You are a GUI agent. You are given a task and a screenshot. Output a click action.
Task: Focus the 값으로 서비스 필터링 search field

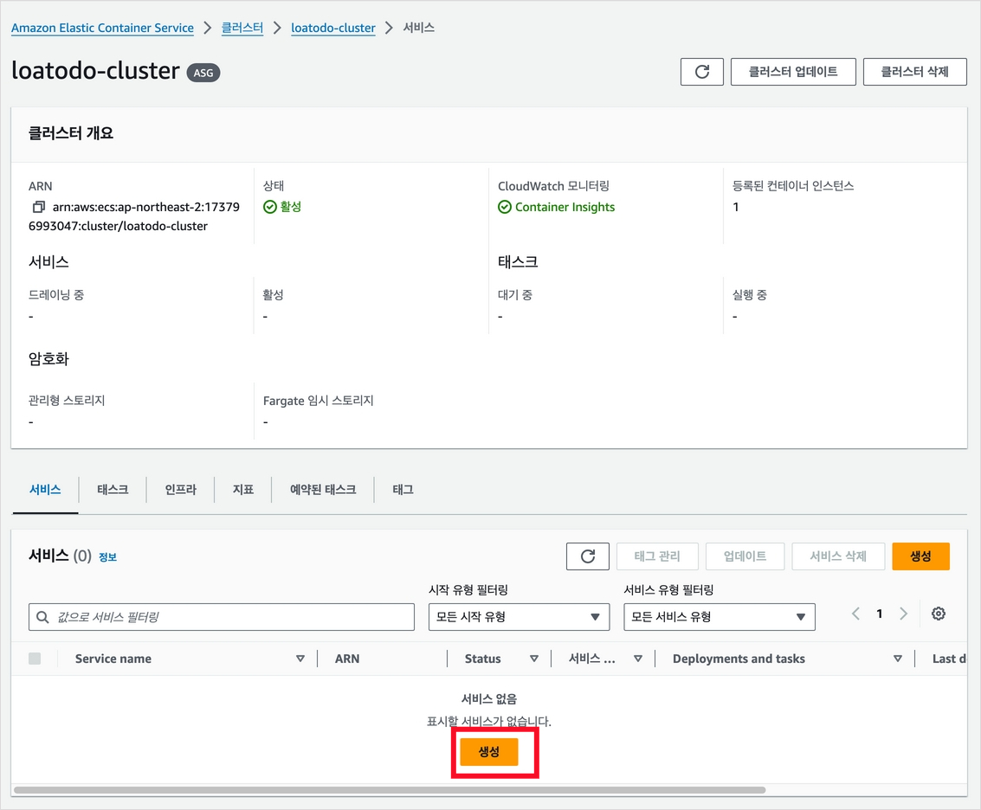tap(222, 617)
